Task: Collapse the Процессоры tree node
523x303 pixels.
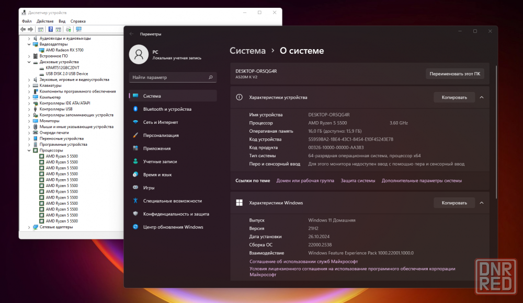Action: [x=29, y=150]
